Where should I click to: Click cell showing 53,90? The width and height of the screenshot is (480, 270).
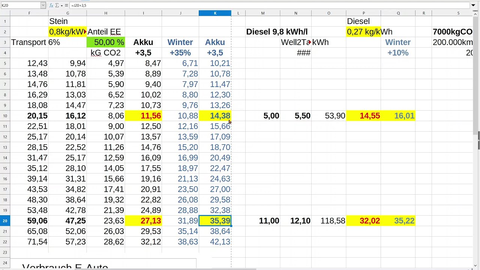pyautogui.click(x=329, y=116)
